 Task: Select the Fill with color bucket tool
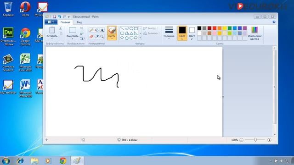pyautogui.click(x=96, y=30)
